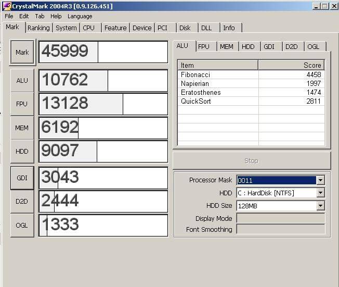Click the Napierian score 1997

pos(314,84)
